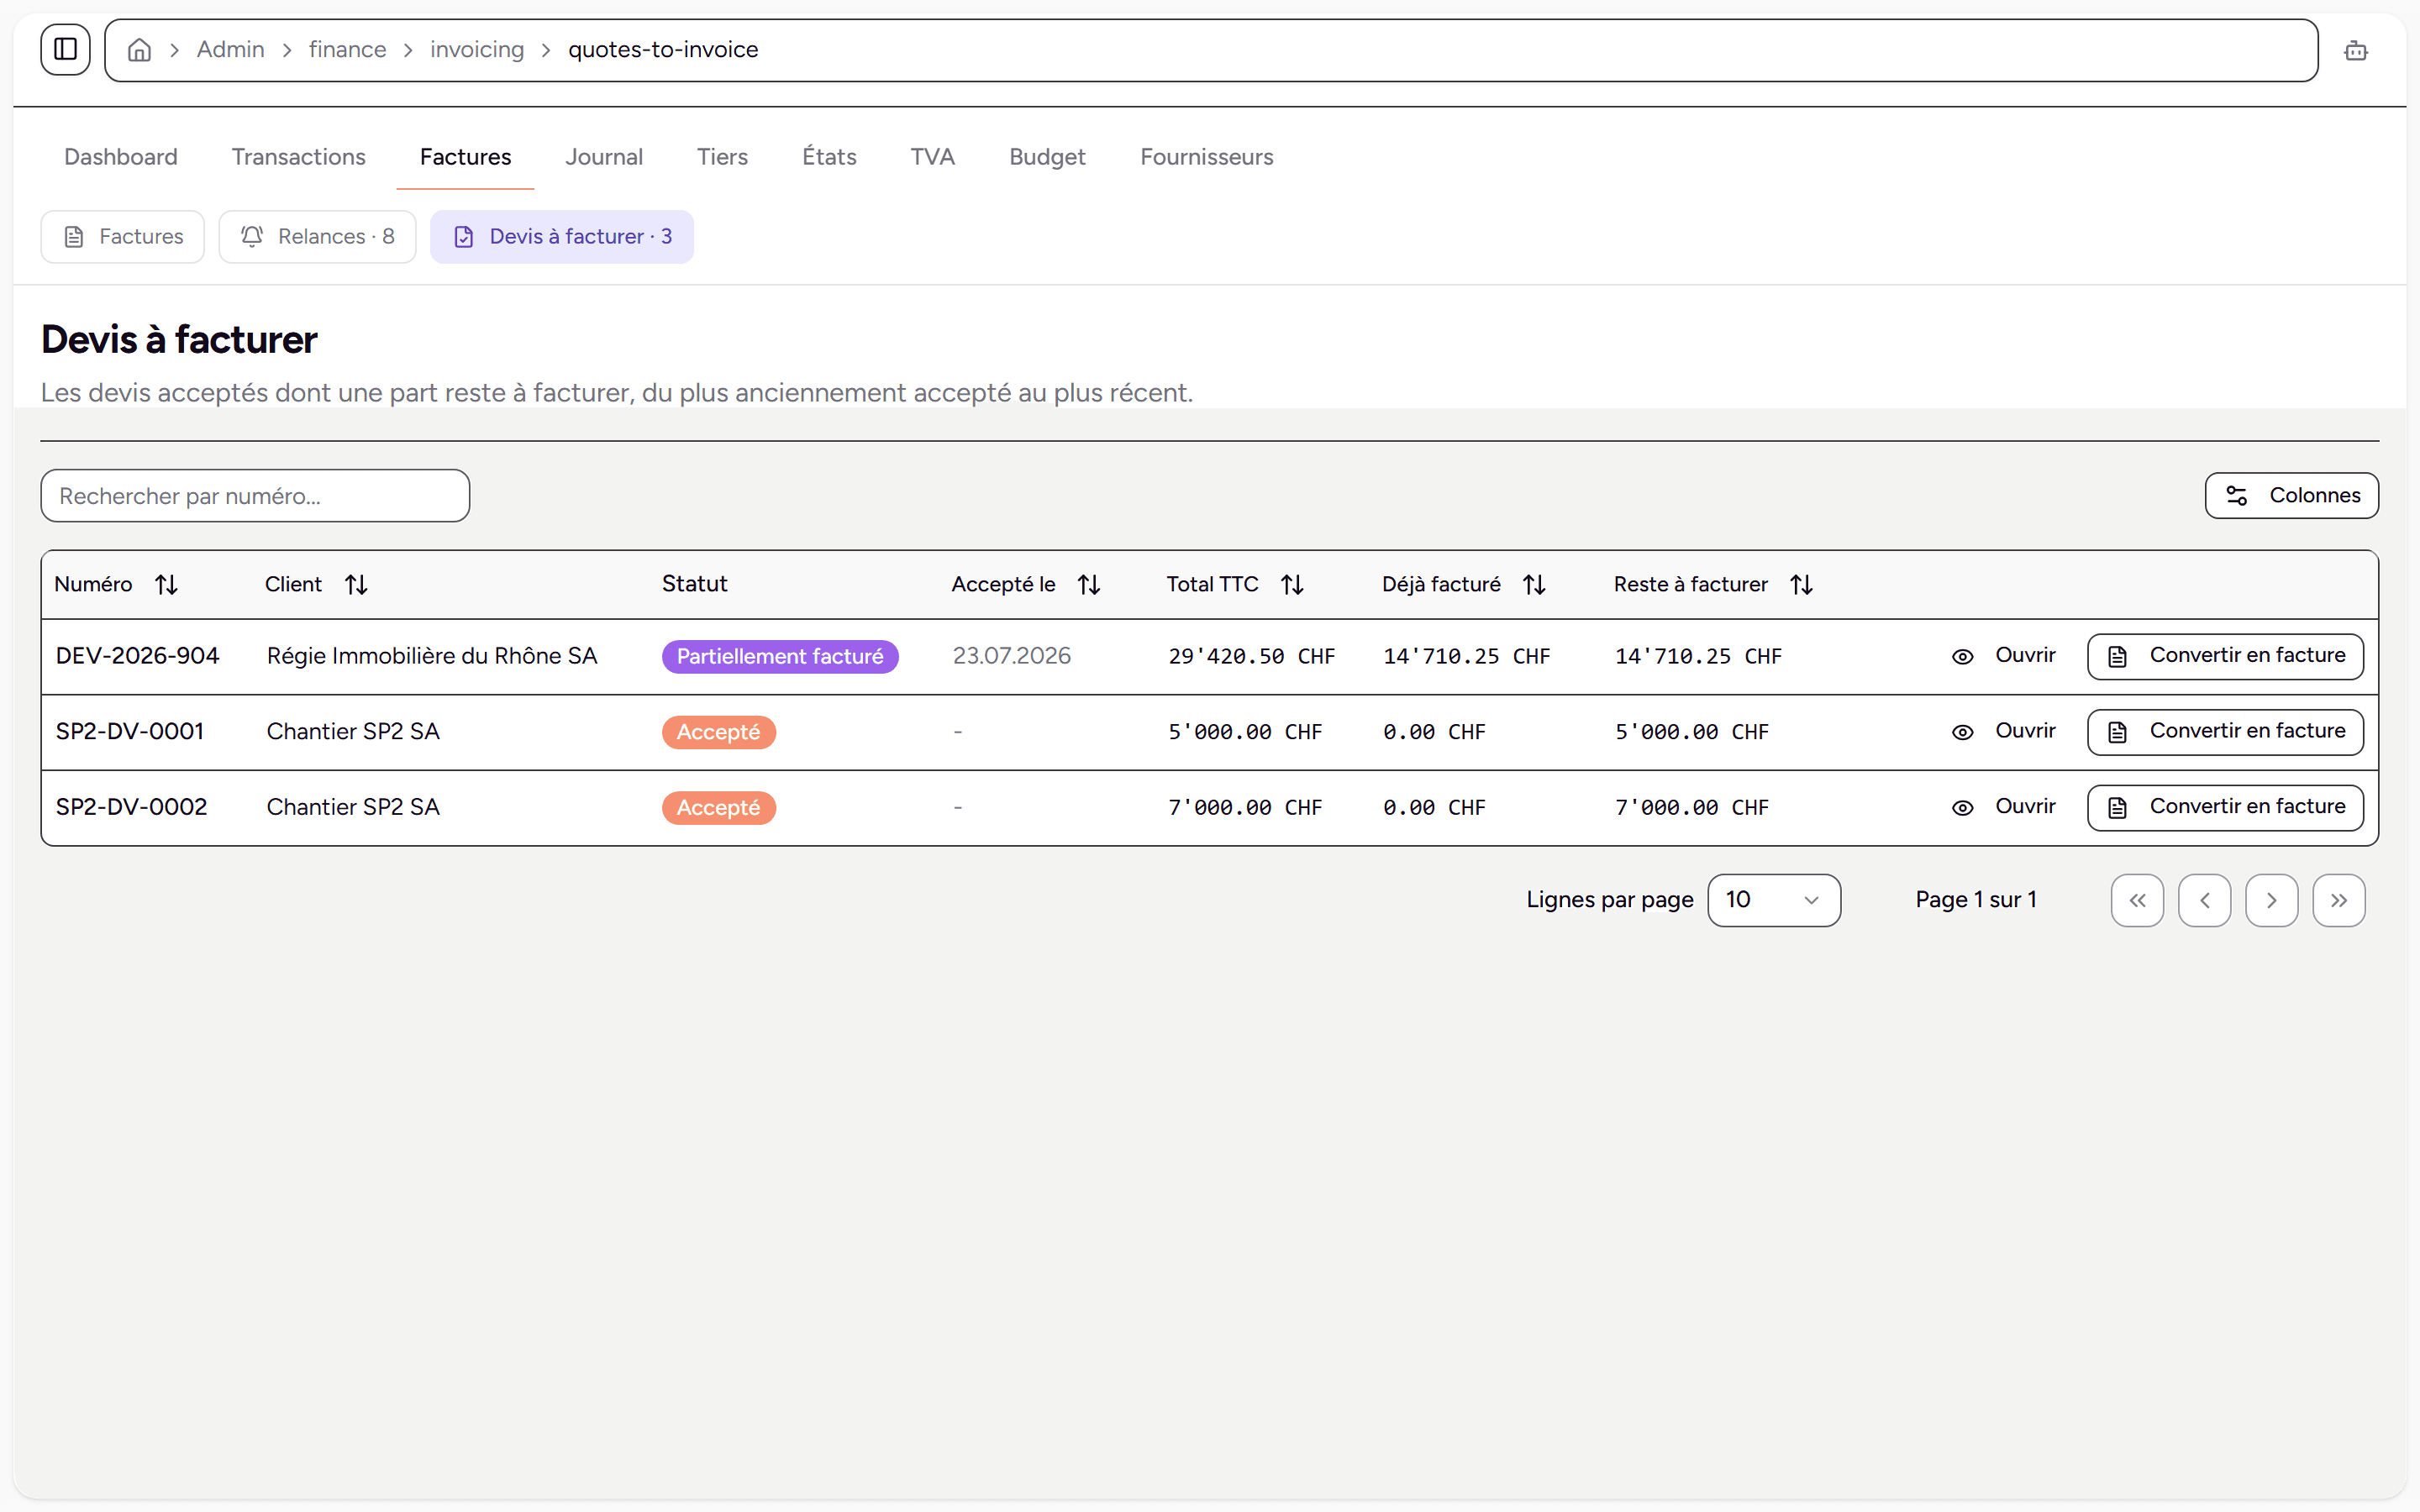The image size is (2420, 1512).
Task: Sort by Total TTC column arrows
Action: (1292, 584)
